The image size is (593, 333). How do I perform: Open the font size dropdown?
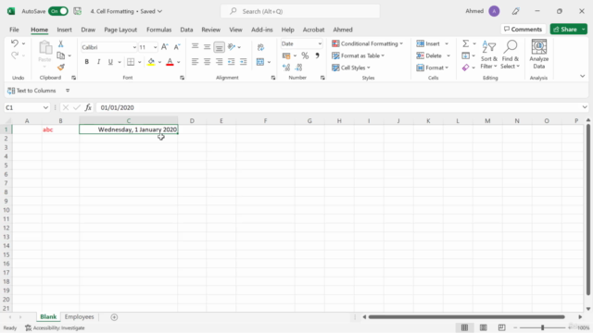(155, 47)
